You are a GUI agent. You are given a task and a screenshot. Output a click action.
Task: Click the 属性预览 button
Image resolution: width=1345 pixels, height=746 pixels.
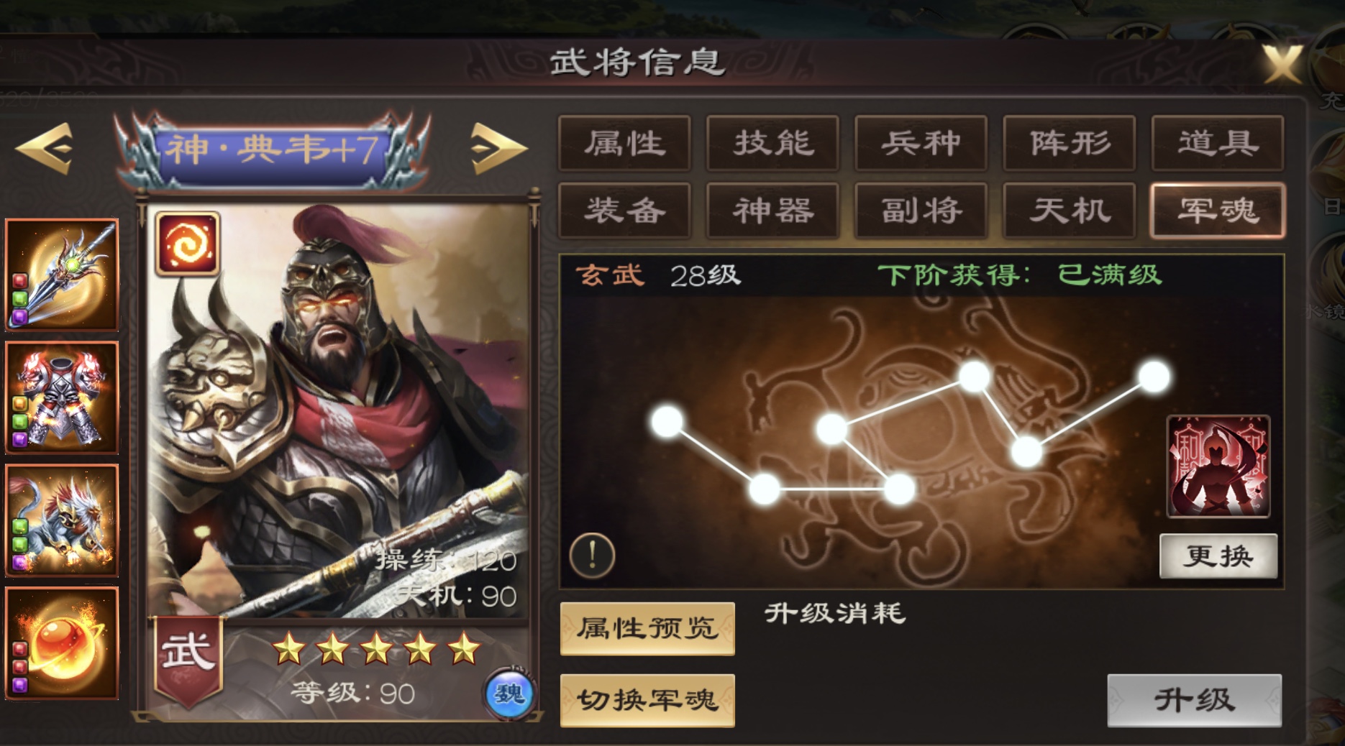coord(647,629)
